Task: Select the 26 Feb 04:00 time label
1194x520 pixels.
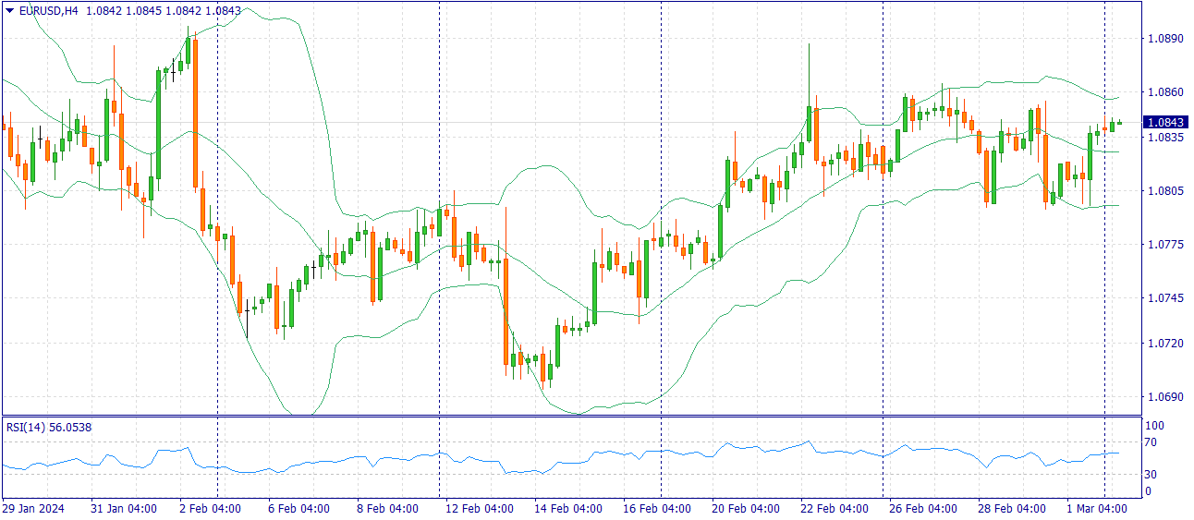Action: pos(924,509)
